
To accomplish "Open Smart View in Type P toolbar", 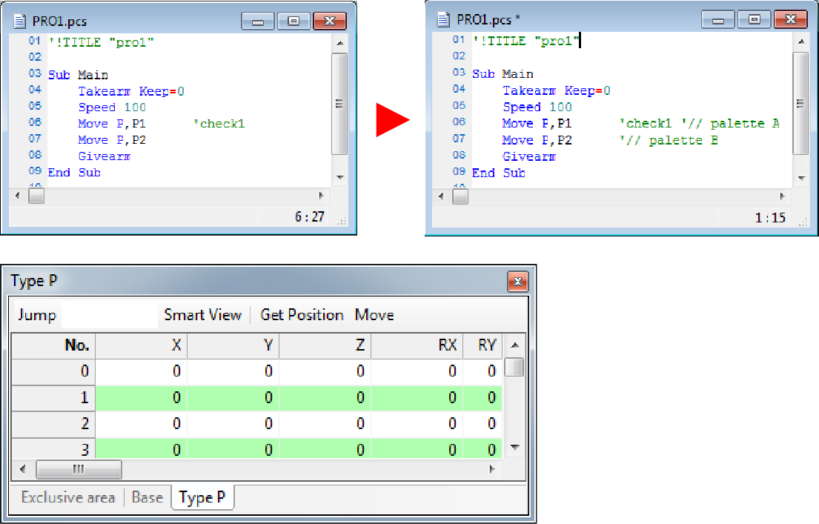I will pos(202,315).
